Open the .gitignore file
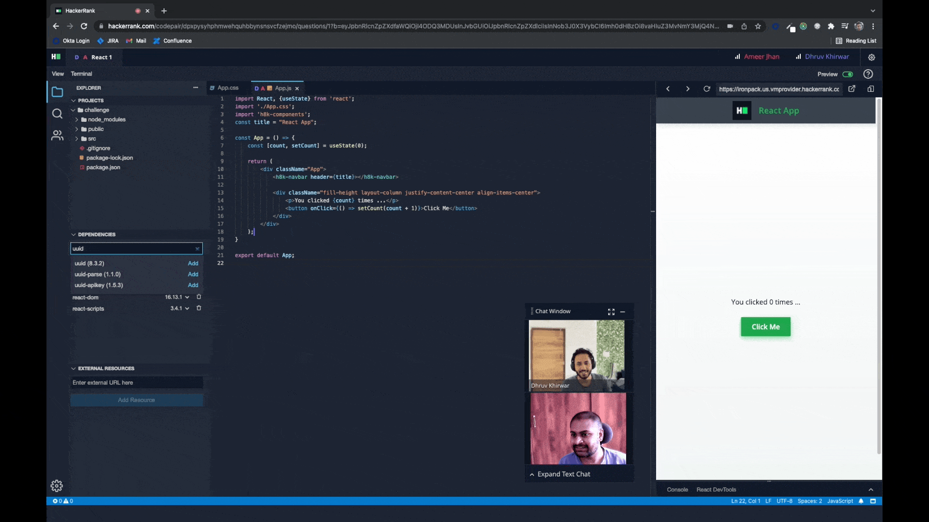Viewport: 929px width, 522px height. 98,148
